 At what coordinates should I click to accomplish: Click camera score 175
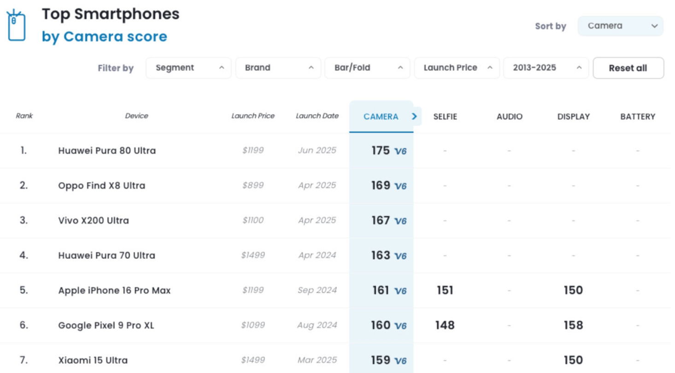point(381,151)
